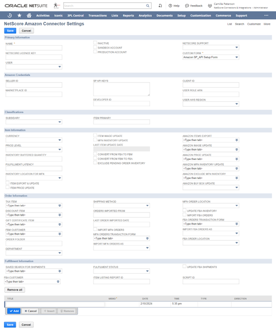Open the role switcher icon near Camille Peterson

coord(210,6)
